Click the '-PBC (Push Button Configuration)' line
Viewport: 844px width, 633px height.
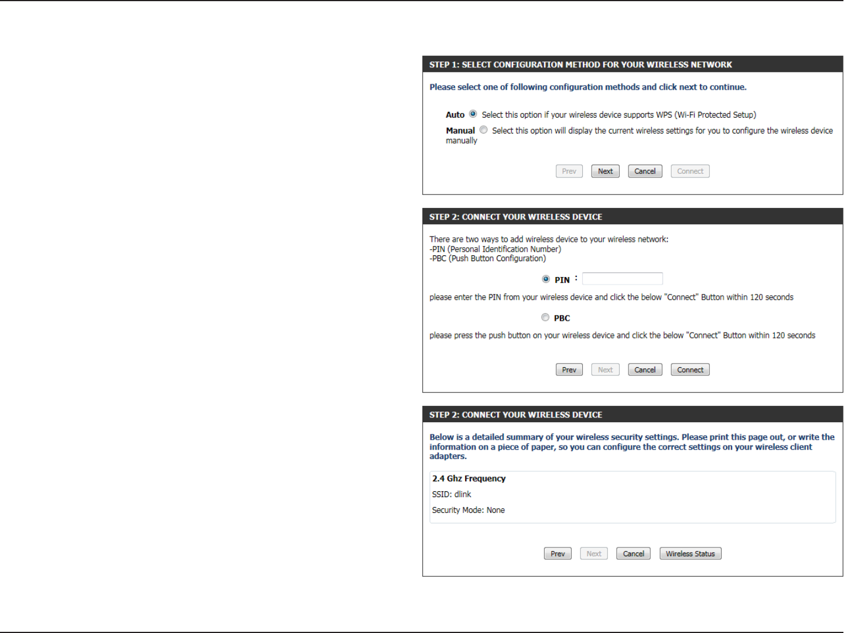point(488,259)
